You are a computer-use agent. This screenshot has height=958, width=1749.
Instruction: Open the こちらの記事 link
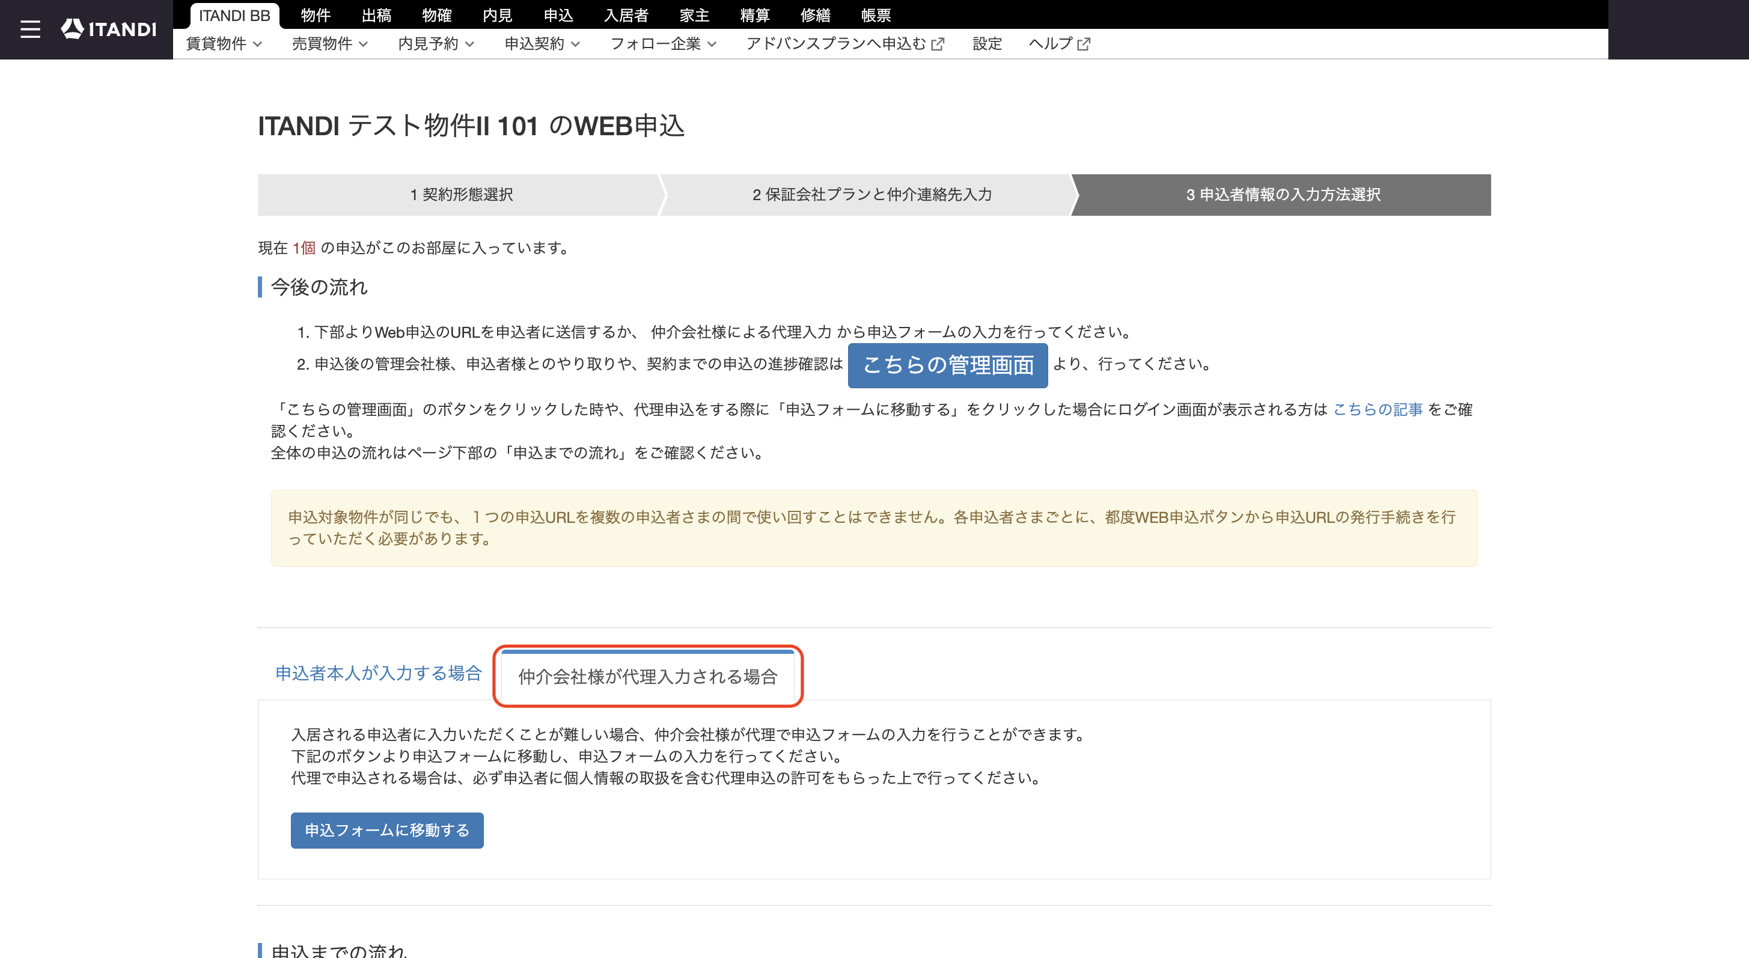click(x=1378, y=409)
